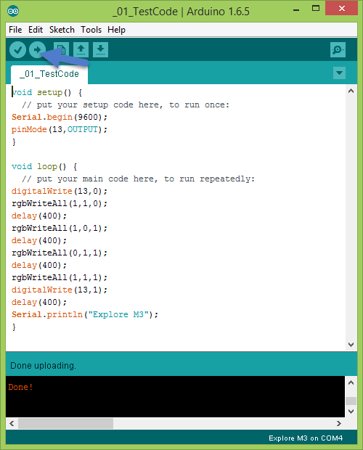Viewport: 363px width, 450px height.
Task: Click the Arduino logo in title bar
Action: pyautogui.click(x=13, y=11)
